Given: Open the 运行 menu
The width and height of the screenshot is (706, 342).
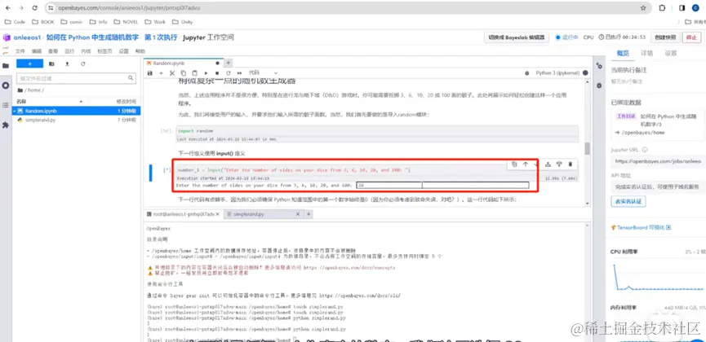Looking at the screenshot, I should point(69,51).
